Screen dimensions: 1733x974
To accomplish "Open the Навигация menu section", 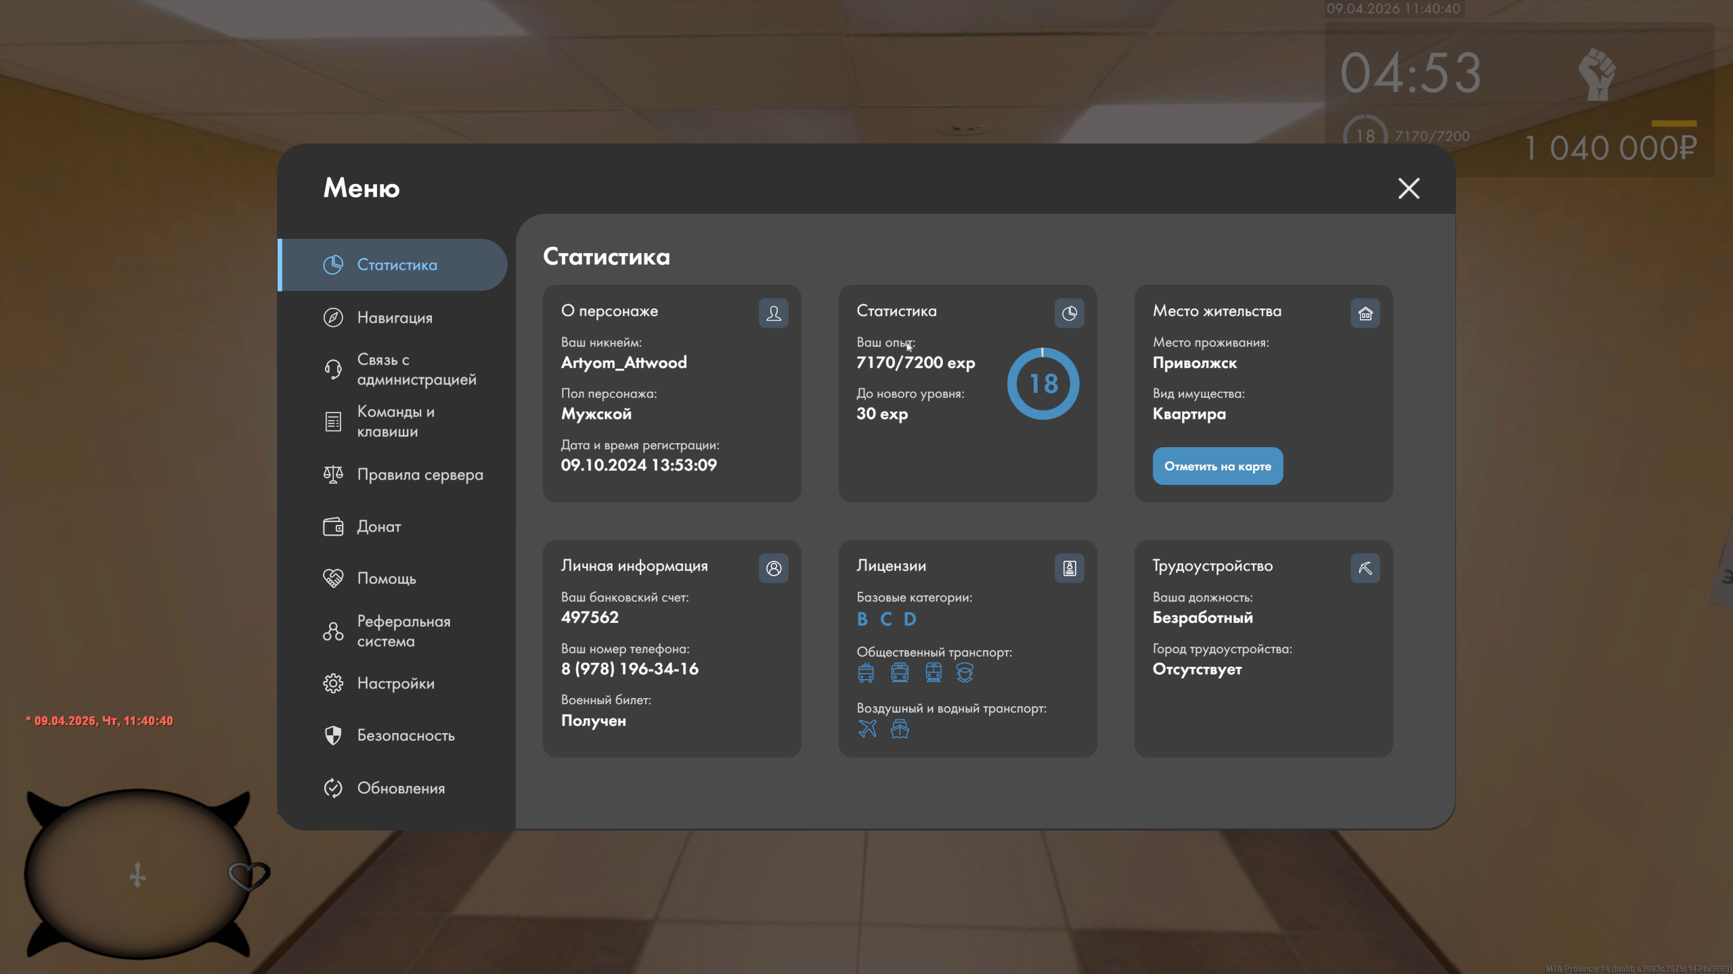I will pyautogui.click(x=394, y=317).
